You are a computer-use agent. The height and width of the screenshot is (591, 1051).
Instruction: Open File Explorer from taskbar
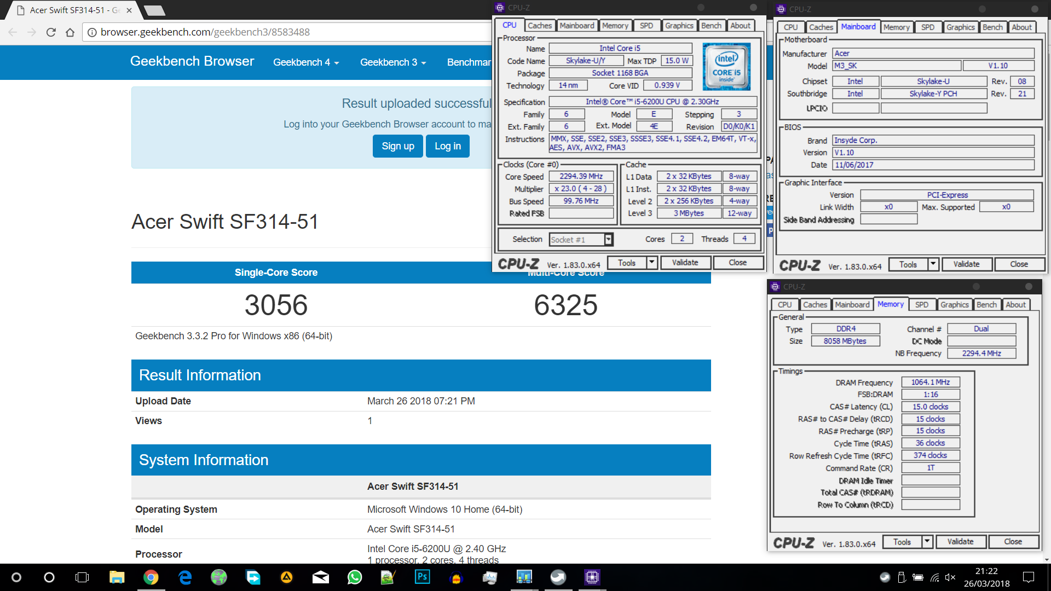click(x=117, y=577)
